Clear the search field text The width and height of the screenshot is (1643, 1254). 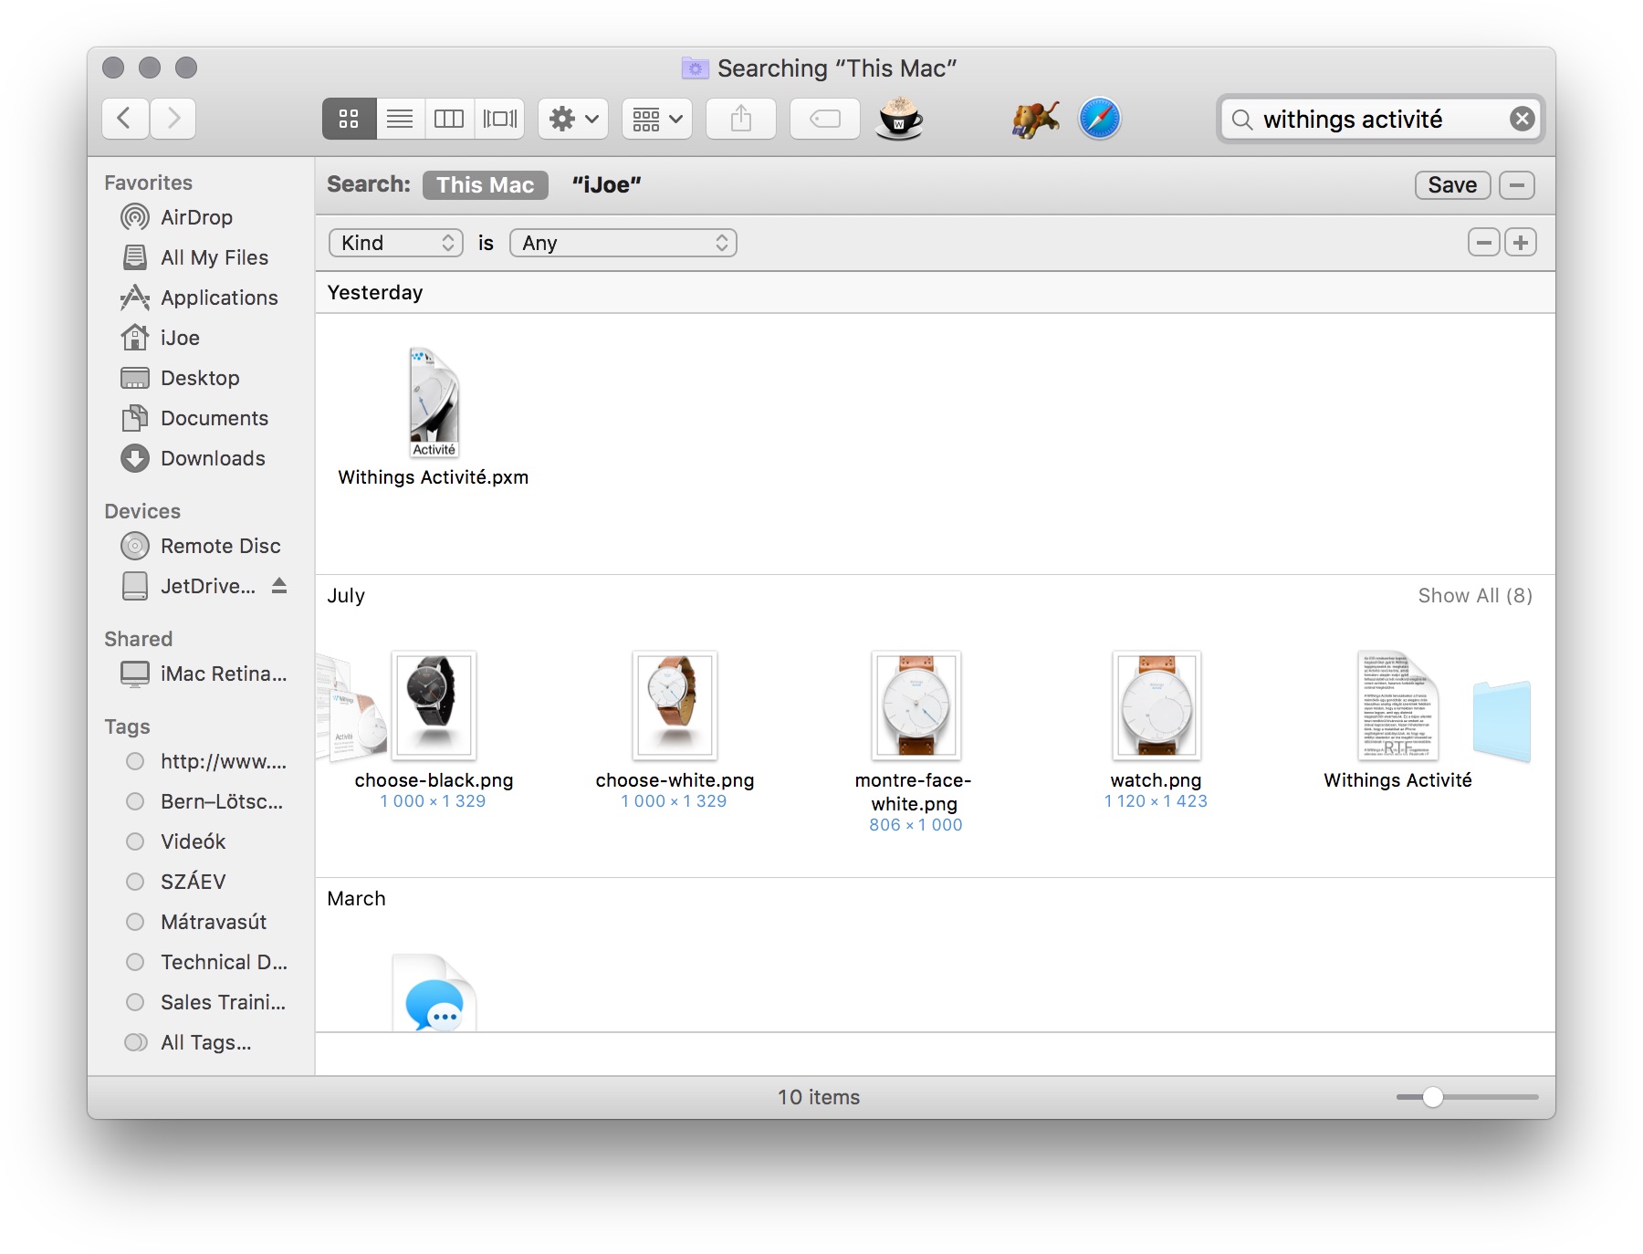click(1522, 119)
